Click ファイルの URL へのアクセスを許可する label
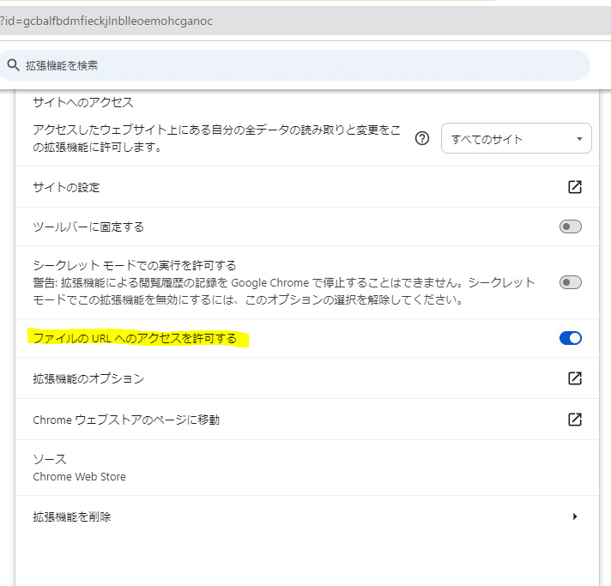 tap(135, 338)
